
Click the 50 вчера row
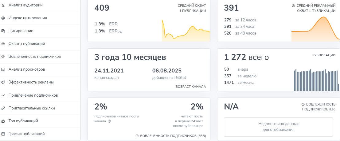[x=236, y=69]
